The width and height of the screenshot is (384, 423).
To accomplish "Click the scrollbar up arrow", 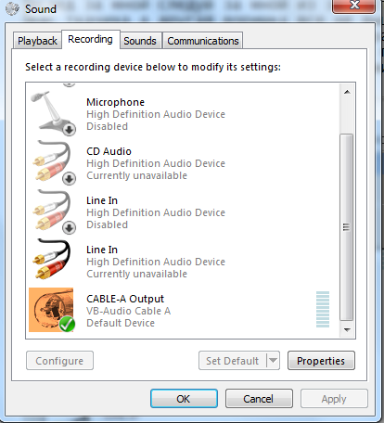I will [347, 92].
